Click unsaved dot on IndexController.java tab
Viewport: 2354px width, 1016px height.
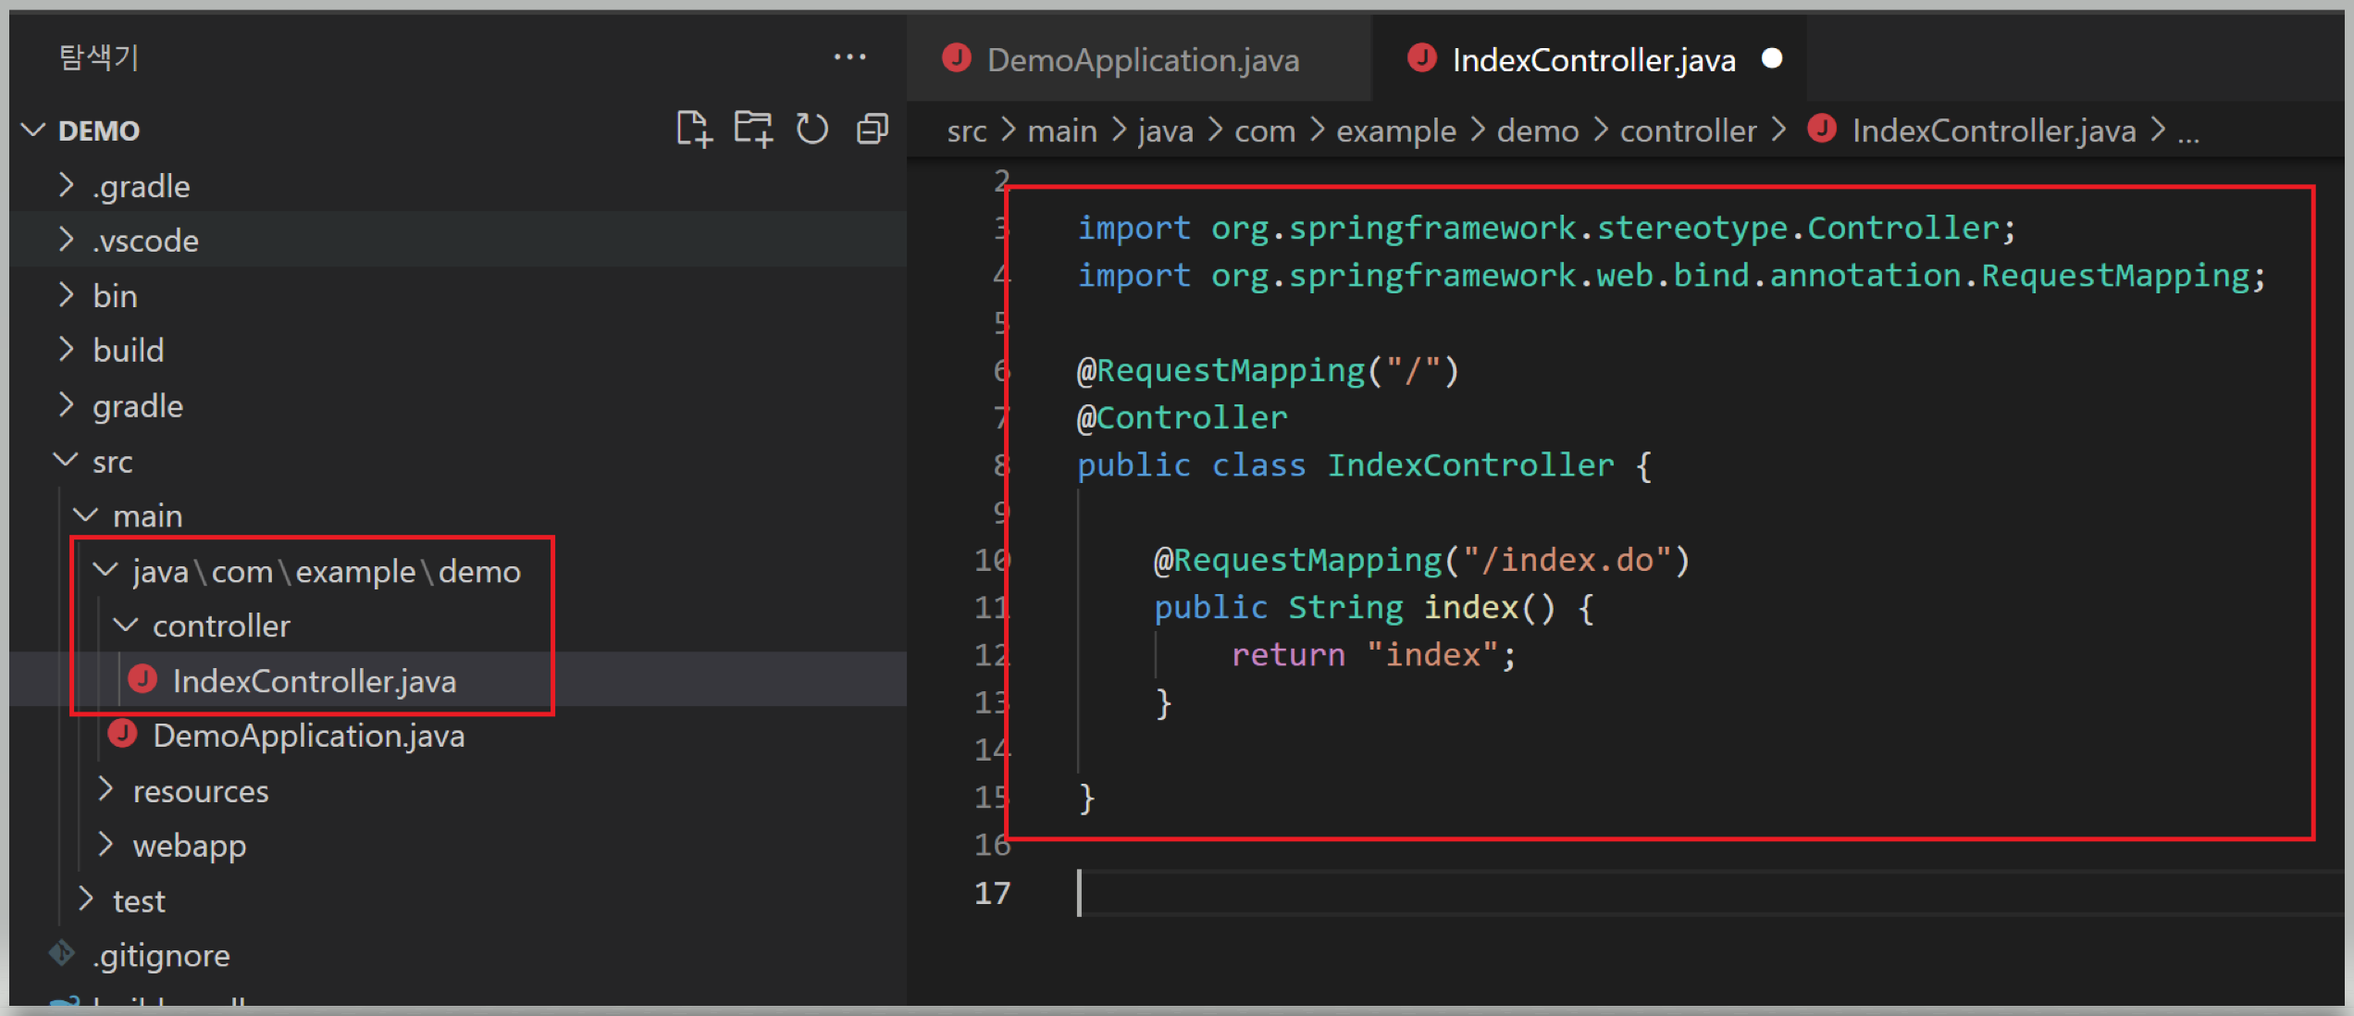1772,58
